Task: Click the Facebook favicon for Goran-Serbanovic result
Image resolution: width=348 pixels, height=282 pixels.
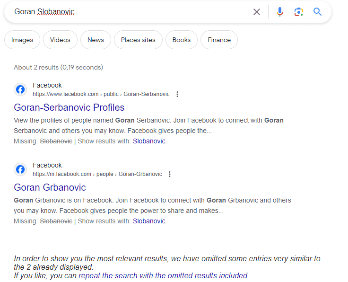Action: tap(20, 89)
